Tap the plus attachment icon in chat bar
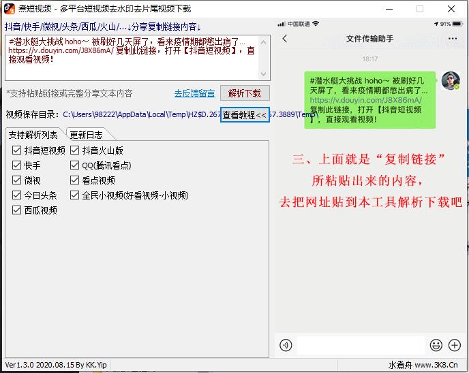This screenshot has height=373, width=469. click(x=454, y=345)
